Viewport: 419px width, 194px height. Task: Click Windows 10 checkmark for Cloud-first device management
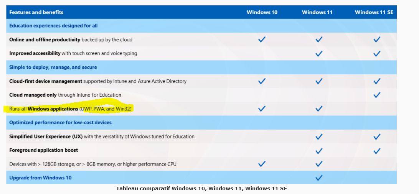(262, 81)
